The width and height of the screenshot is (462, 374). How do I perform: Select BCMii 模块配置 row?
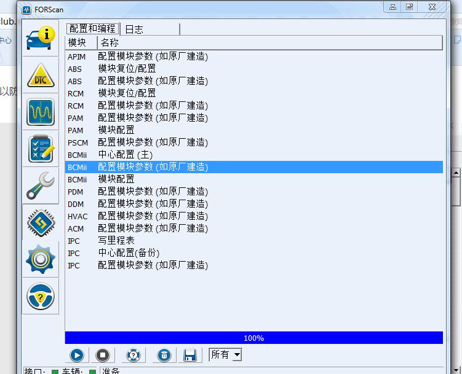[x=253, y=179]
